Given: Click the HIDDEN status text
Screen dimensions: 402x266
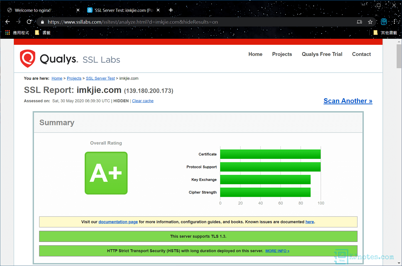Looking at the screenshot, I should point(121,101).
